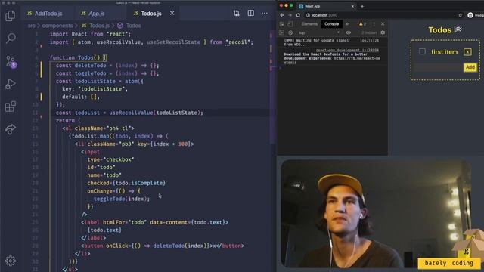Open editor More Actions ellipsis menu

coord(265,14)
